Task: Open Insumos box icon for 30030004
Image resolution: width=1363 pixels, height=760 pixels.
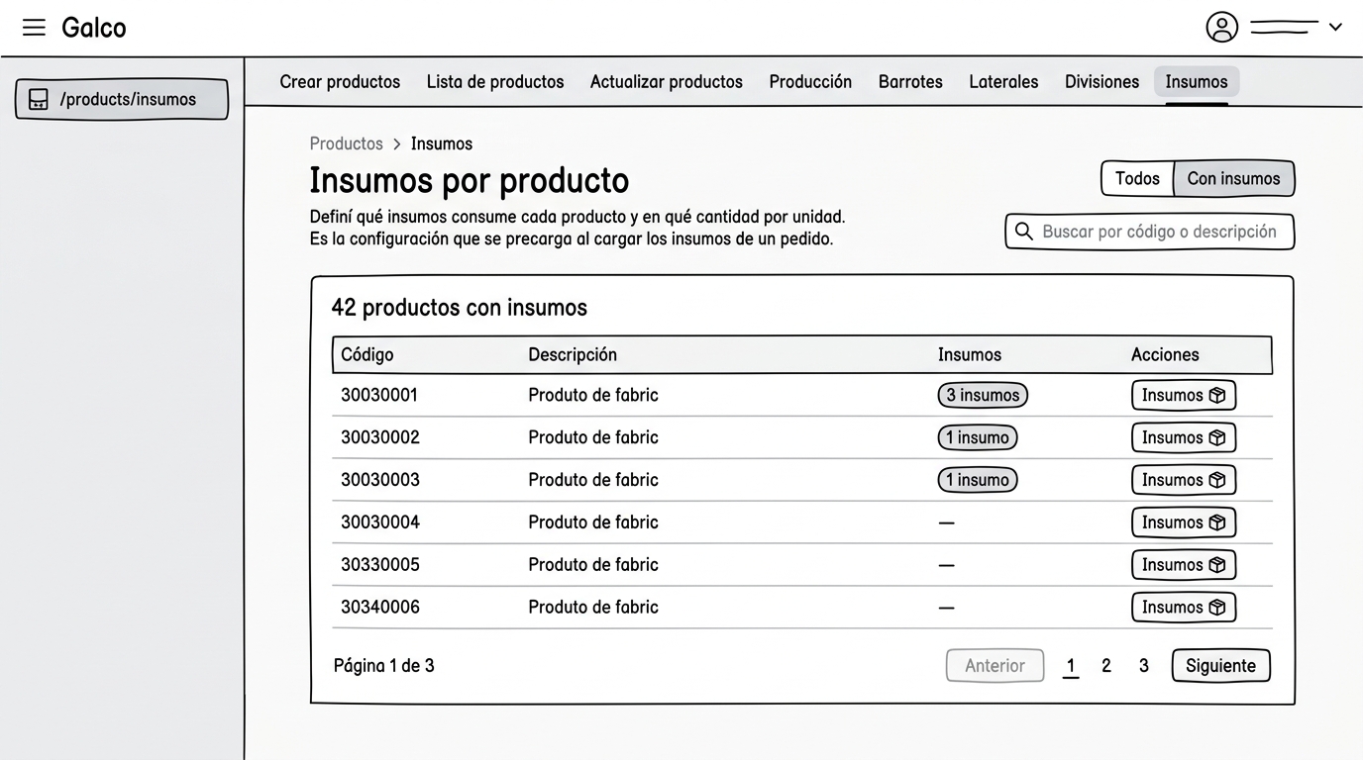Action: 1217,522
